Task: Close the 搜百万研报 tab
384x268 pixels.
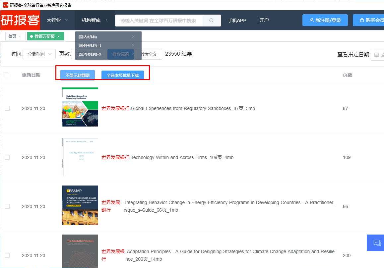Action: 58,36
